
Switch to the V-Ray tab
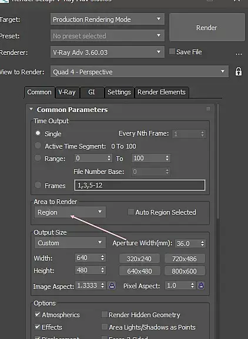click(x=67, y=93)
